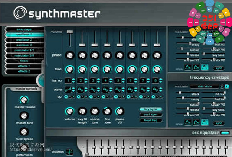The height and width of the screenshot is (157, 232).
Task: Select the subtract (–) op for harmonic 2
Action: pos(82,97)
